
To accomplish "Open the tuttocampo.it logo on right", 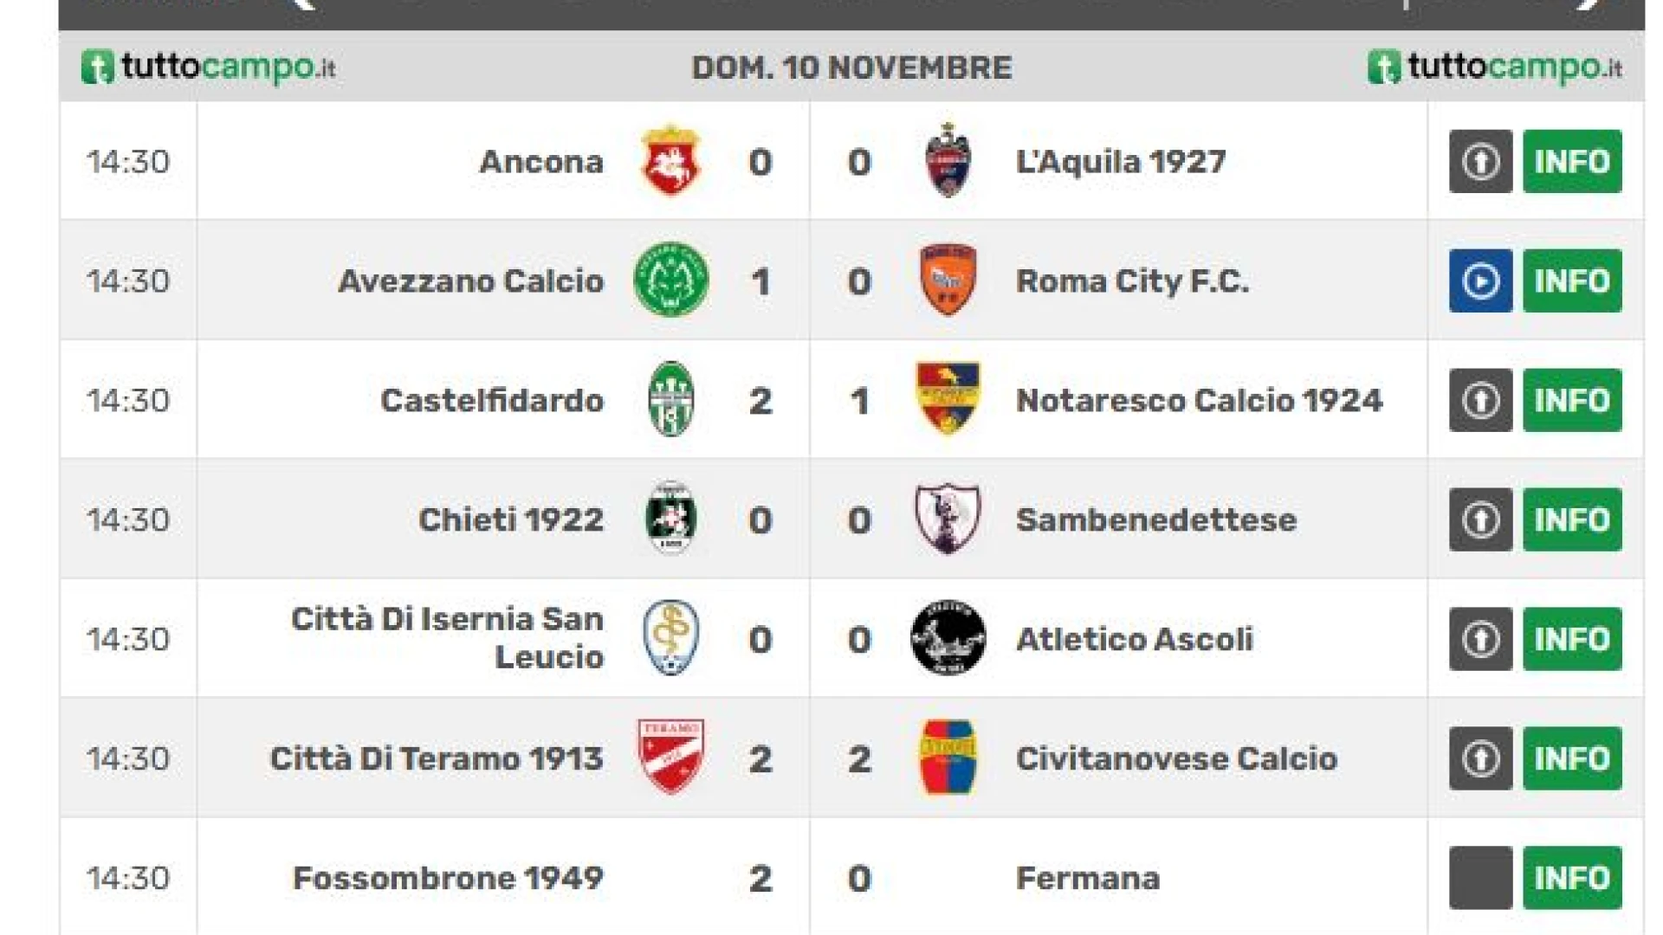I will pyautogui.click(x=1494, y=67).
